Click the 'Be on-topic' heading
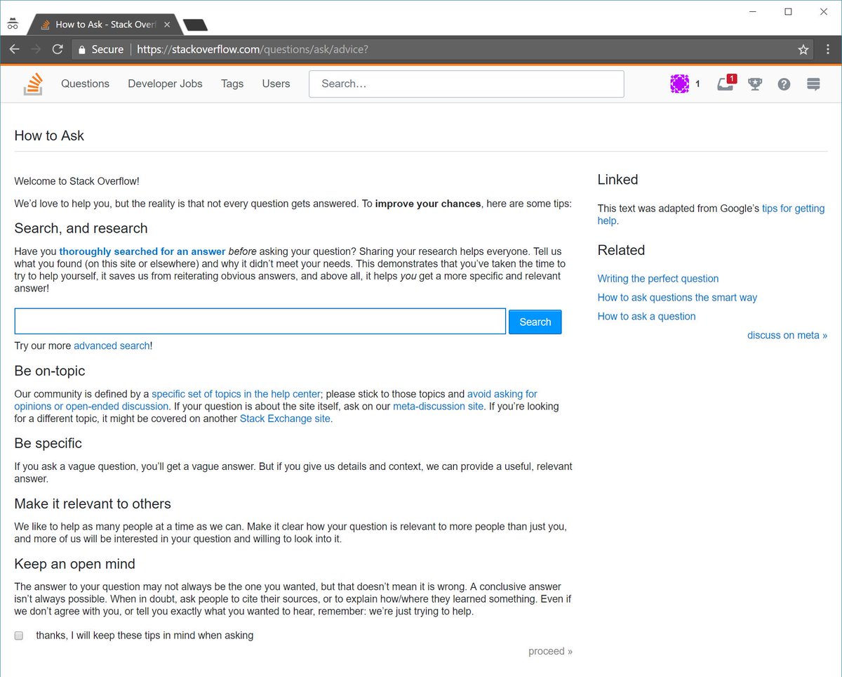Viewport: 842px width, 677px height. [50, 371]
